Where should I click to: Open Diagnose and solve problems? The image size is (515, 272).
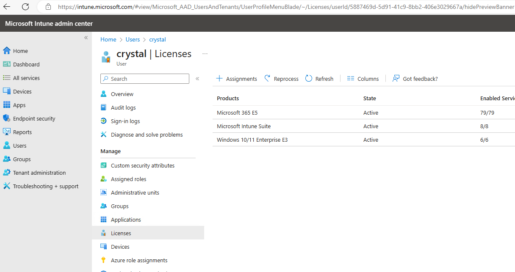click(x=147, y=135)
